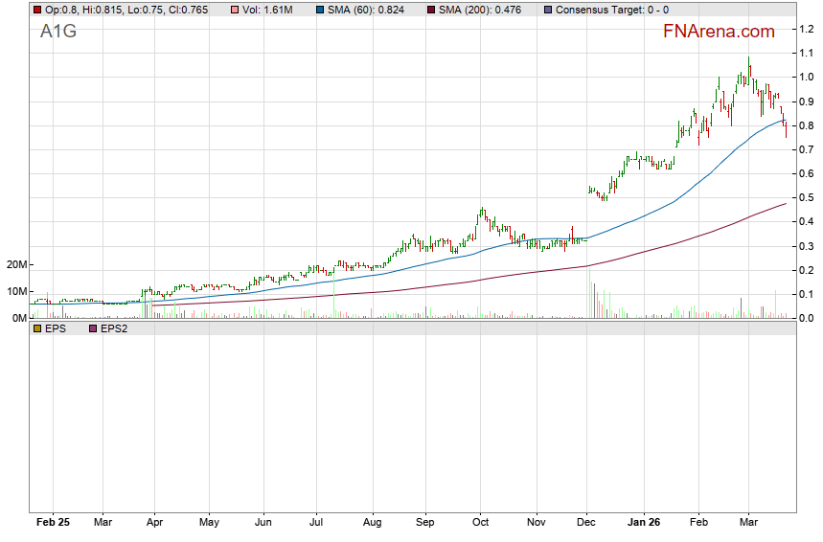Viewport: 823px width, 542px height.
Task: Click the dark red SMA (200) swatch
Action: pos(431,10)
